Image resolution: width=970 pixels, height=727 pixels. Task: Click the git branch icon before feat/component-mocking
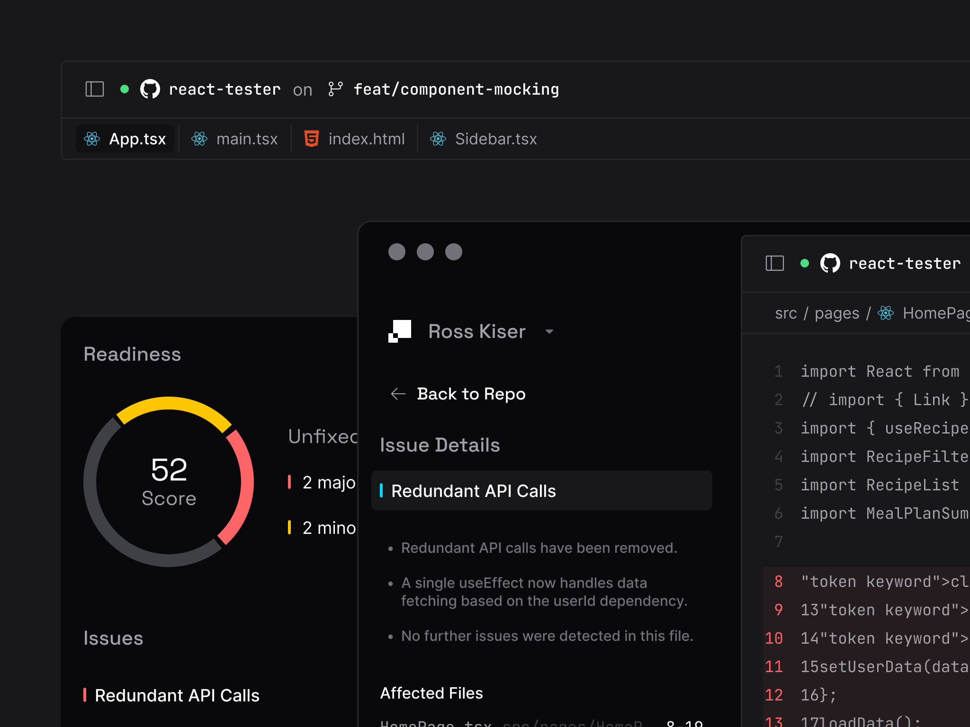pyautogui.click(x=335, y=89)
